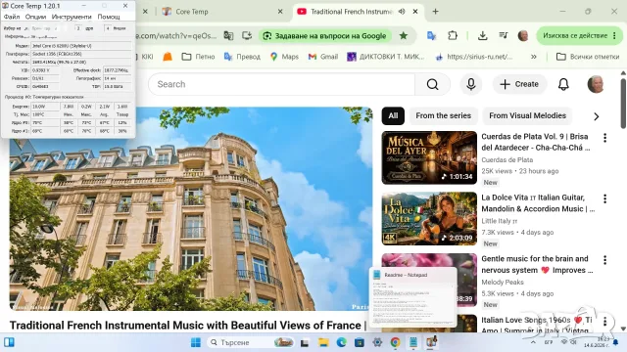Screen dimensions: 627x352
Task: Search with voice using the microphone icon
Action: pos(471,84)
